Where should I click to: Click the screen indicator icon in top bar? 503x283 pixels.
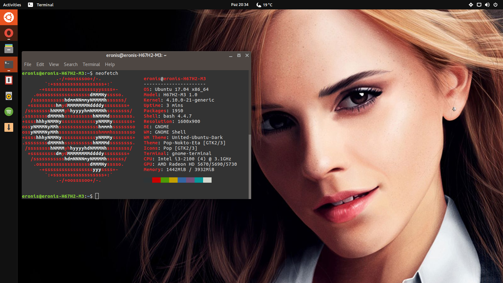tap(479, 5)
